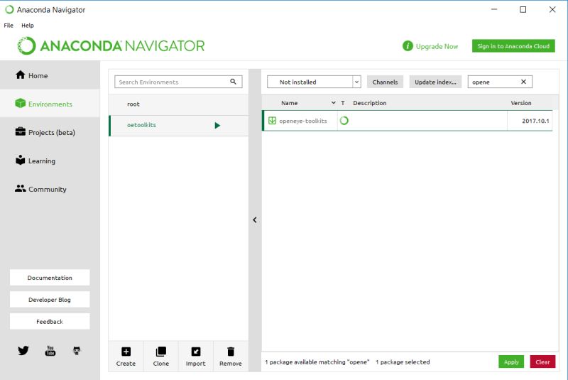This screenshot has height=380, width=568.
Task: Open the Documentation link button
Action: pos(50,278)
